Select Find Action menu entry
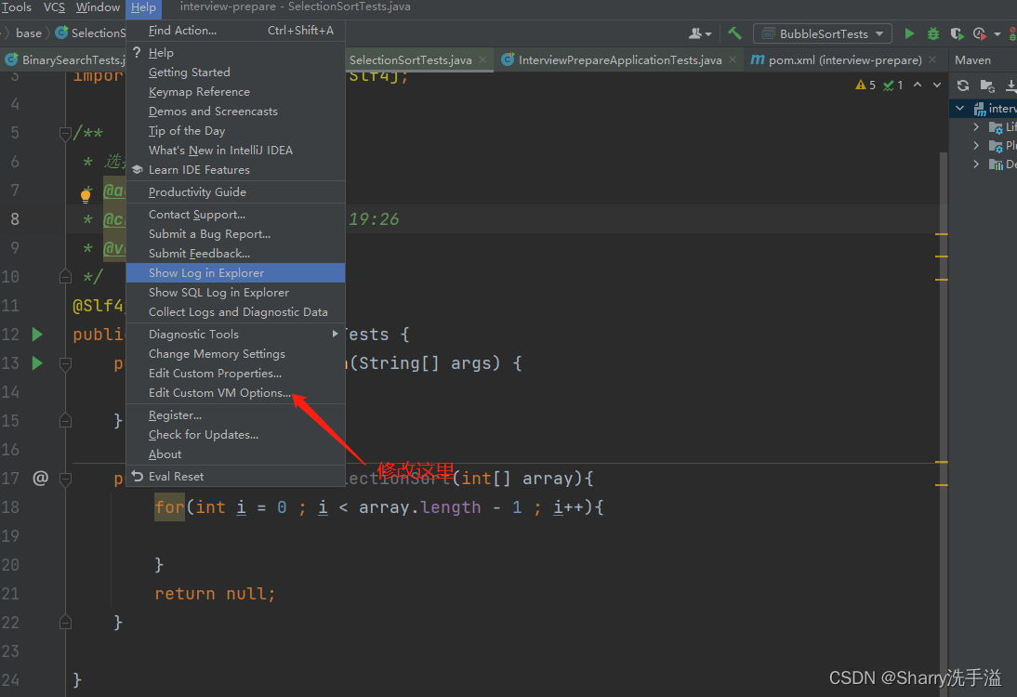Image resolution: width=1017 pixels, height=697 pixels. click(235, 31)
